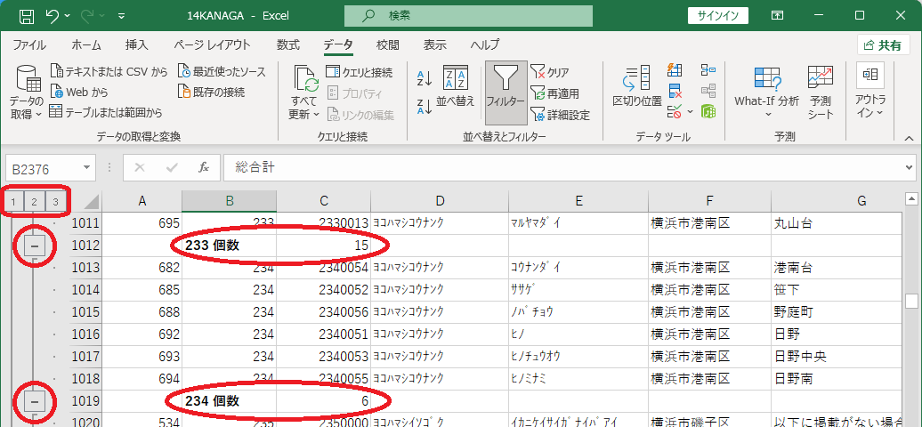Open the 並べ替え sort dialog
The width and height of the screenshot is (922, 427).
[456, 87]
